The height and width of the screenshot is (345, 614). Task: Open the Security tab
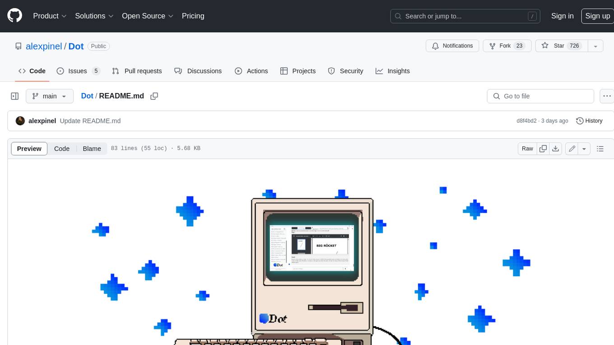click(x=345, y=71)
